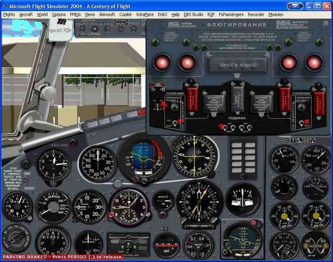
Task: Click the pilot seat icon above engine gauges
Action: coord(300,140)
